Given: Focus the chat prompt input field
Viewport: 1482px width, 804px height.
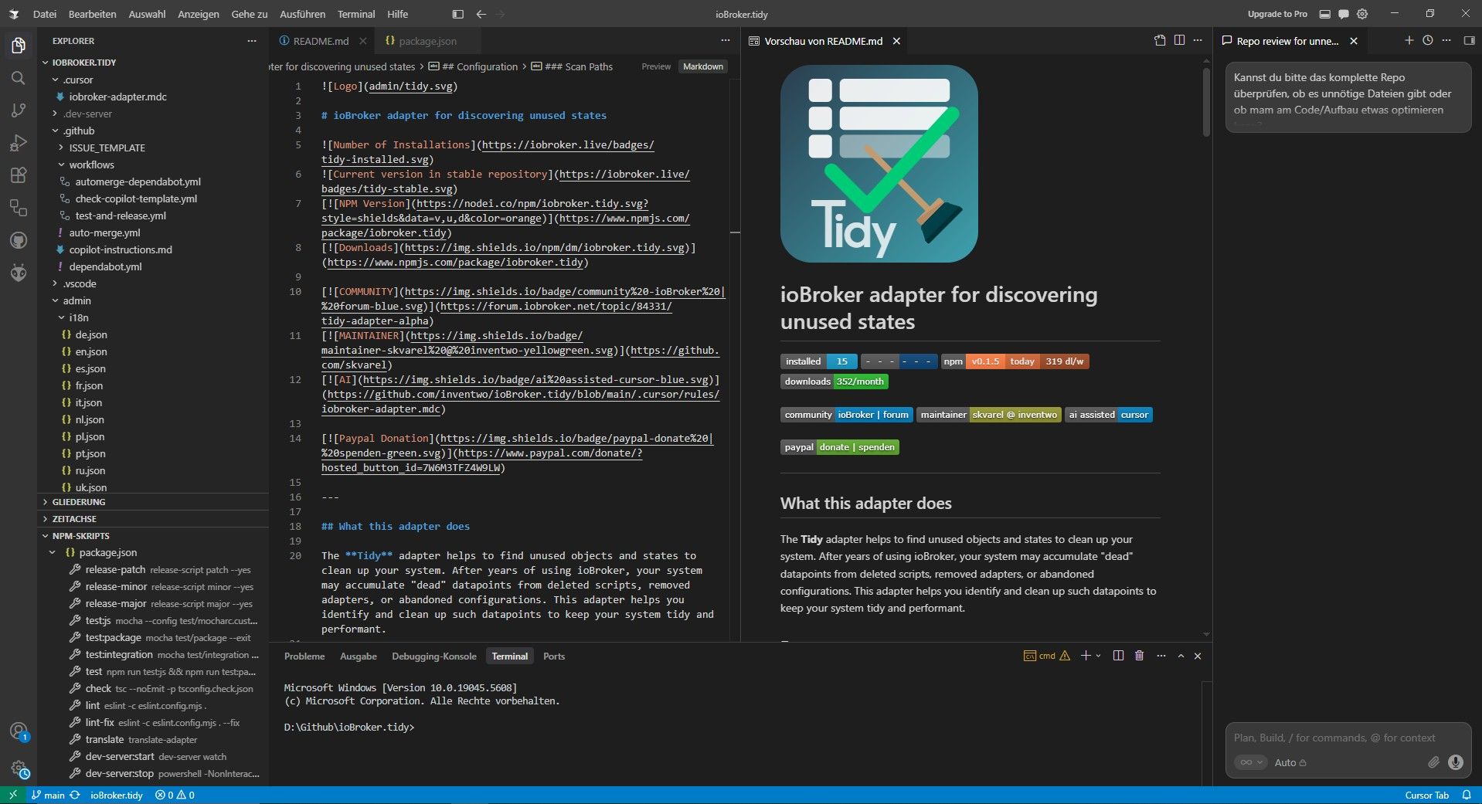Looking at the screenshot, I should click(x=1348, y=738).
